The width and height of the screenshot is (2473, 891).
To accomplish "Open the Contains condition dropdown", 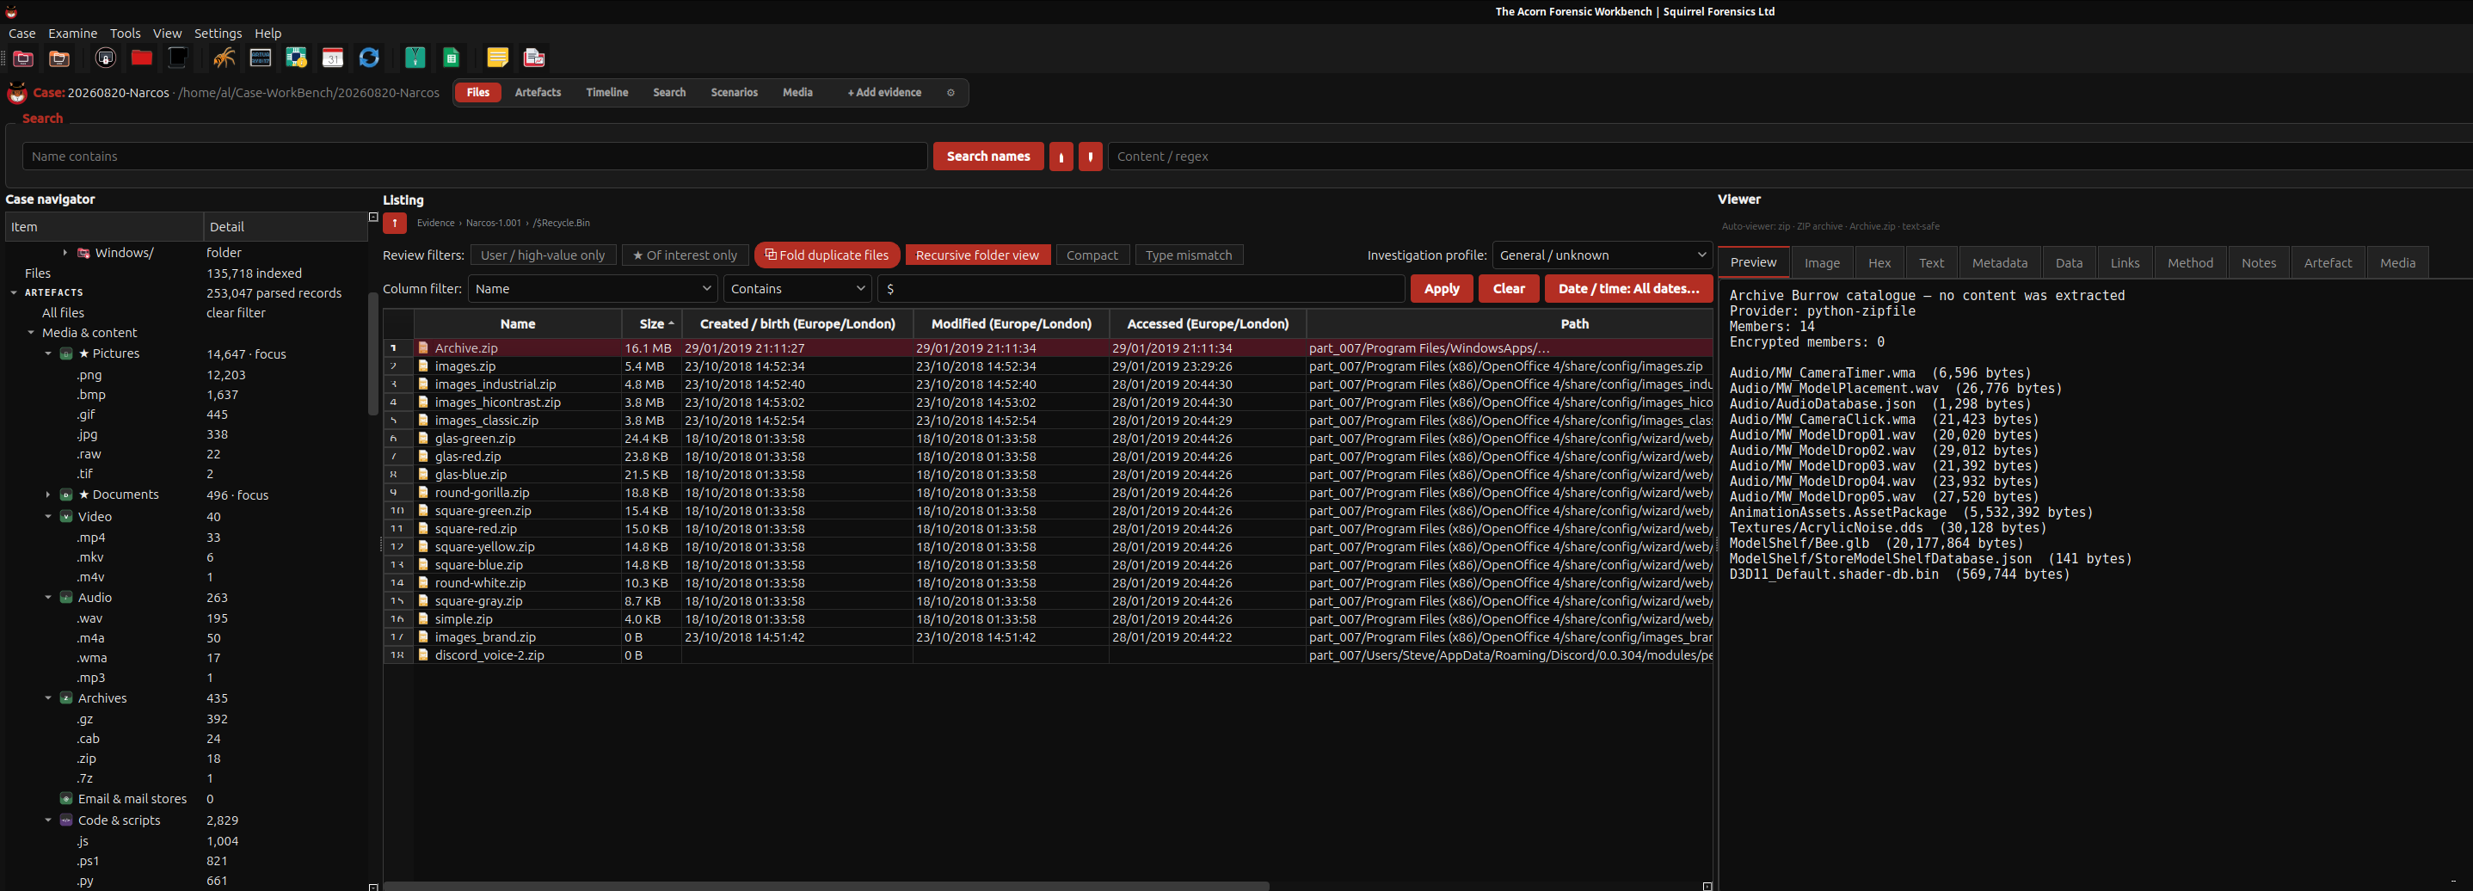I will [797, 289].
